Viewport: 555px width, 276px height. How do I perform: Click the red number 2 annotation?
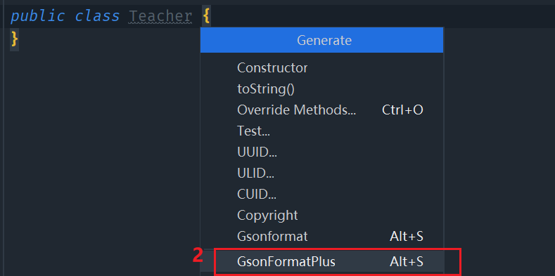coord(198,256)
